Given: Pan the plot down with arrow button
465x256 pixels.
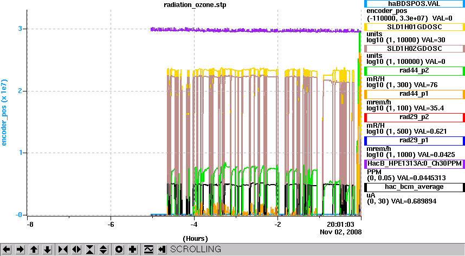Looking at the screenshot, I should click(48, 250).
